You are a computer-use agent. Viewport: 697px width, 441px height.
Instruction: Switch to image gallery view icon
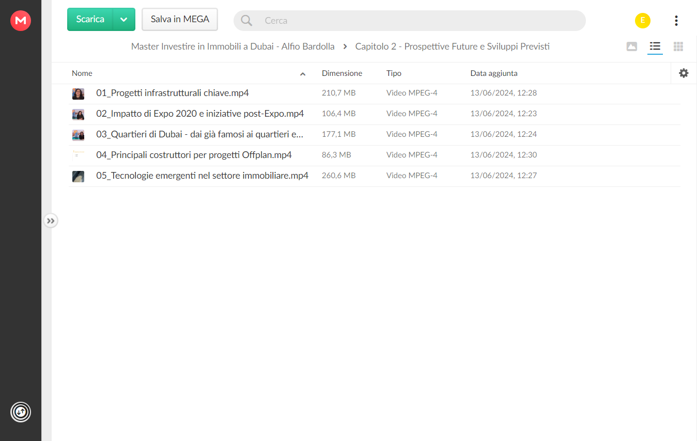coord(631,46)
